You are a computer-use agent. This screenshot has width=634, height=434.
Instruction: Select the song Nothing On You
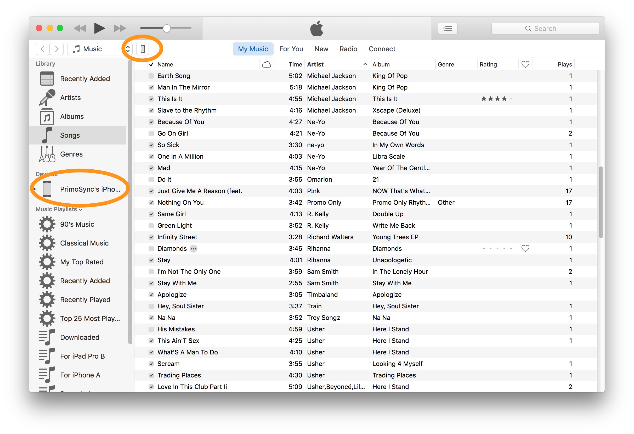click(366, 203)
